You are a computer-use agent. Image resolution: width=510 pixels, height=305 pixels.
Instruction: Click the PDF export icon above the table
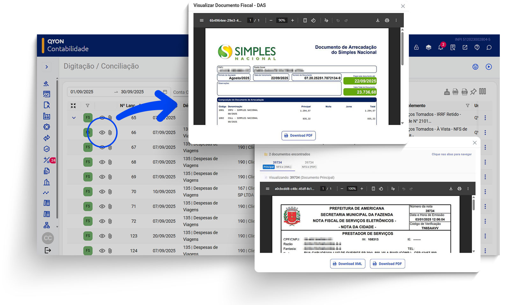pos(464,92)
